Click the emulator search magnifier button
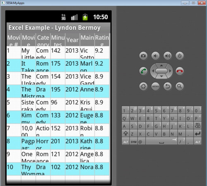The image size is (207, 186). tap(180, 86)
